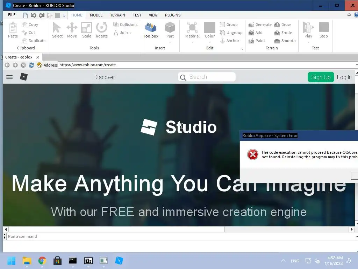Click the New file quick-access icon

(25, 15)
